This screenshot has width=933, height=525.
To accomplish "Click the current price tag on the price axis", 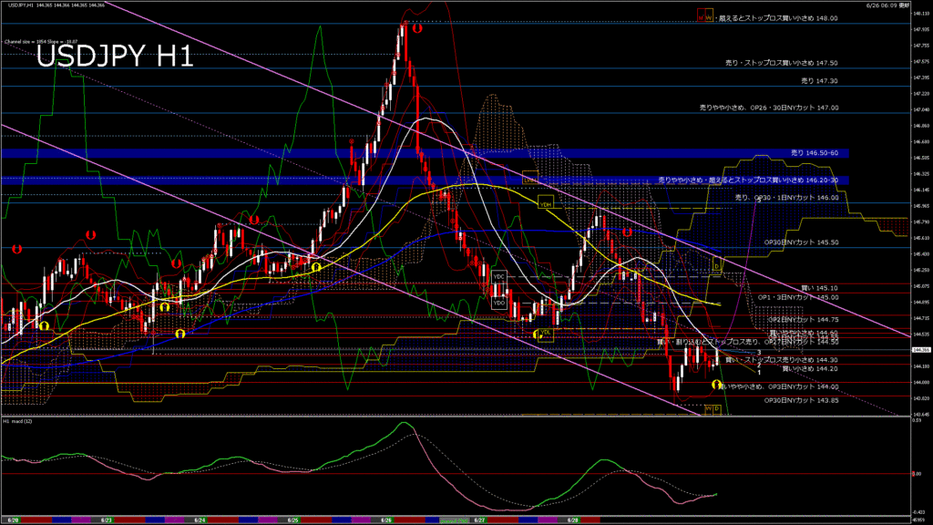I will [921, 350].
